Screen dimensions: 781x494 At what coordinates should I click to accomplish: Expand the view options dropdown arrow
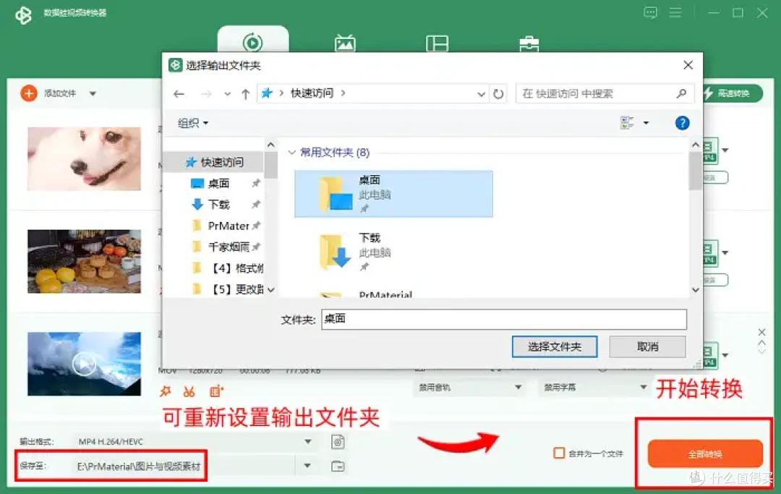pos(646,123)
